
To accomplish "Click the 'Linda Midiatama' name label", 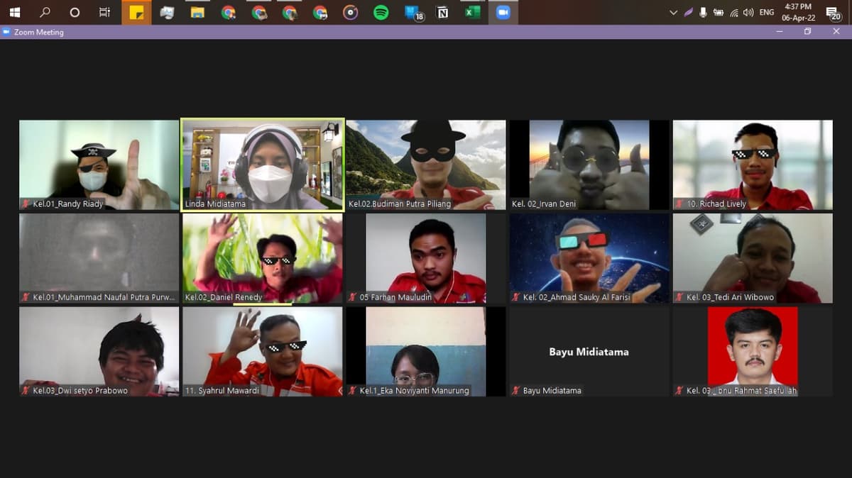I will point(215,204).
